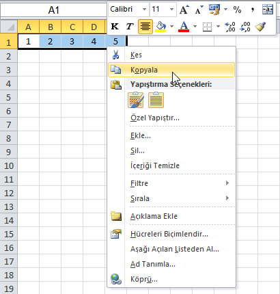Open Hücreleri Biçimlendir... entry
The width and height of the screenshot is (280, 294).
(171, 234)
